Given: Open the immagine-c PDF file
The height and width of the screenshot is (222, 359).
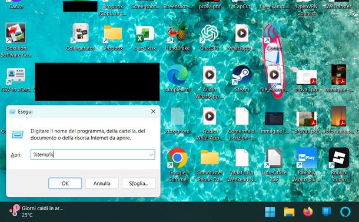Looking at the screenshot, I should tap(338, 75).
